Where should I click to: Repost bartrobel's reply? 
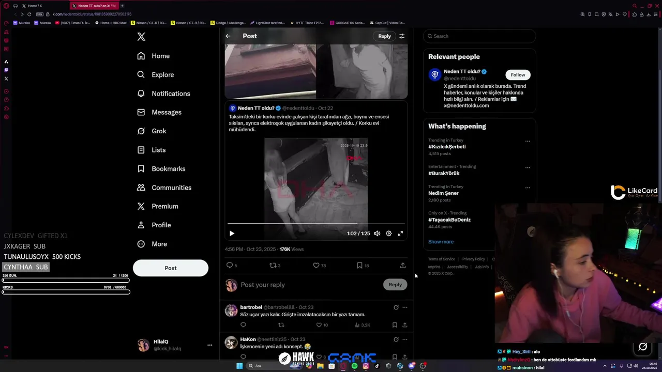(281, 325)
